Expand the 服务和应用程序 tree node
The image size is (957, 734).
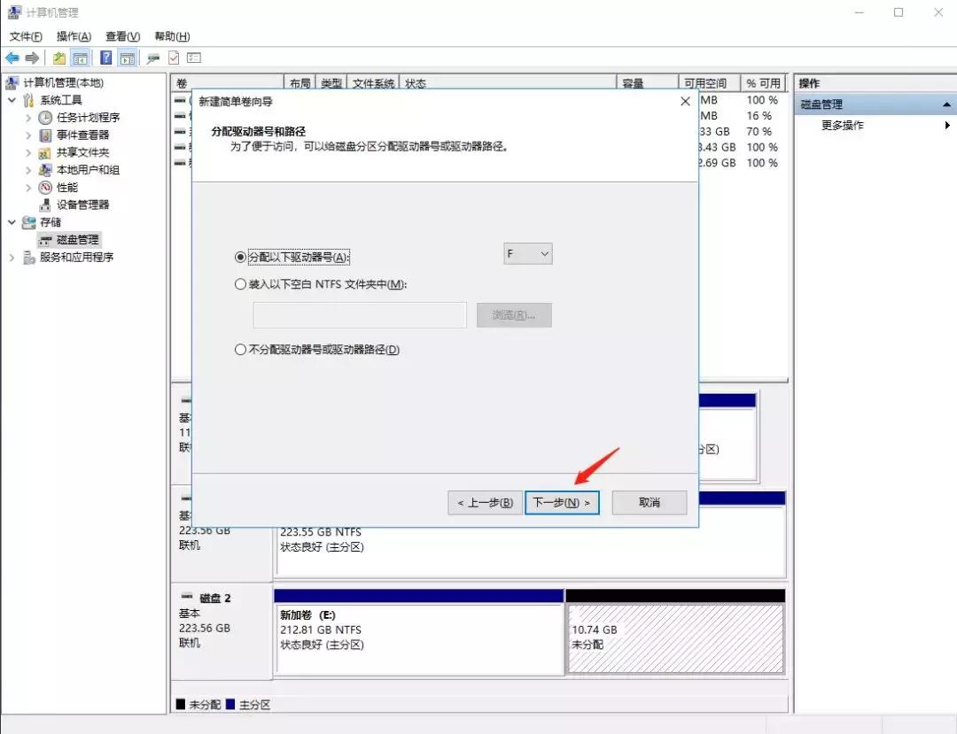coord(12,258)
